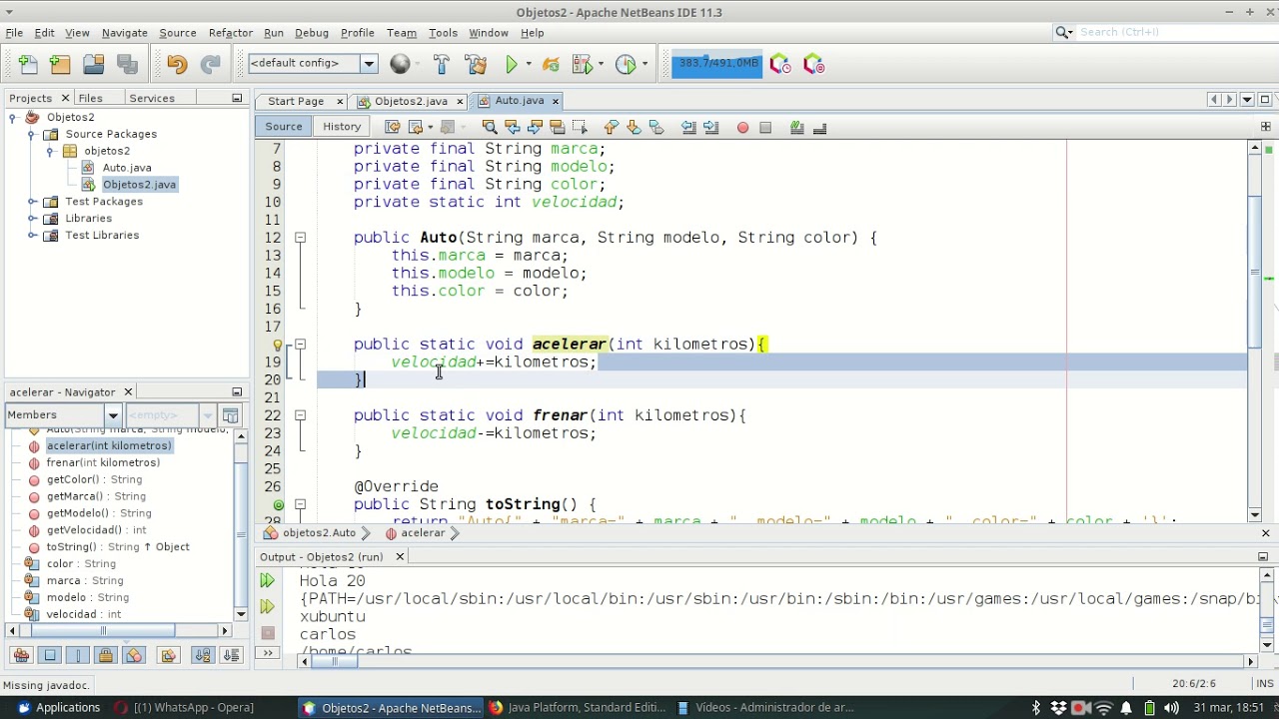The image size is (1279, 719).
Task: Click the Open Project toolbar icon
Action: (94, 65)
